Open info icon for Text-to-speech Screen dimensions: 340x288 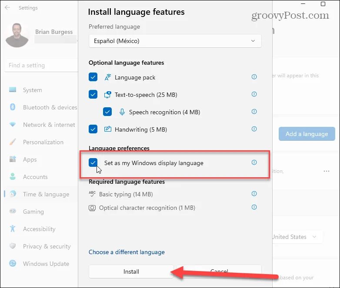pos(254,94)
